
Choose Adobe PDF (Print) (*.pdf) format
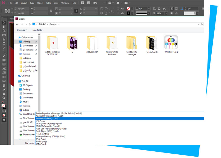tap(120, 118)
